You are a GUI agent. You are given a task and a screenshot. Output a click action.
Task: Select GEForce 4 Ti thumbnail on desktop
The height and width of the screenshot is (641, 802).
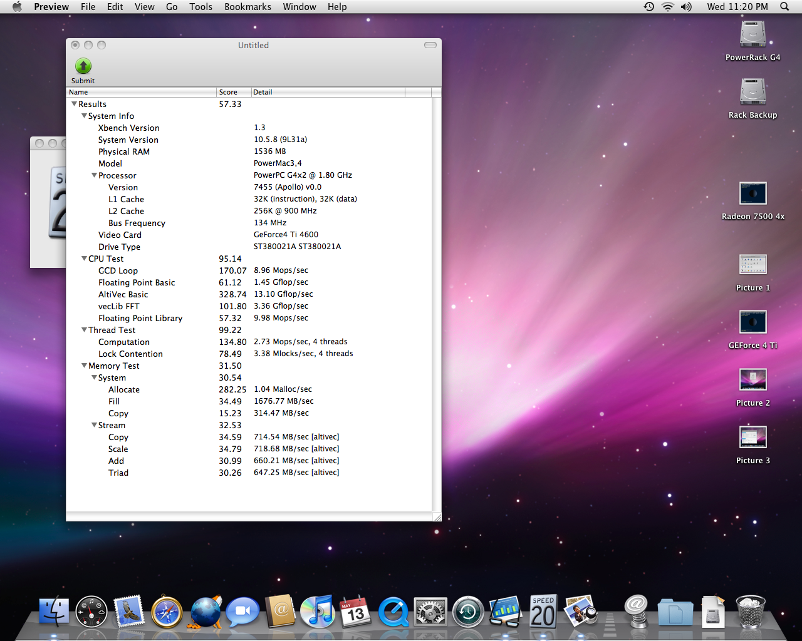[753, 322]
